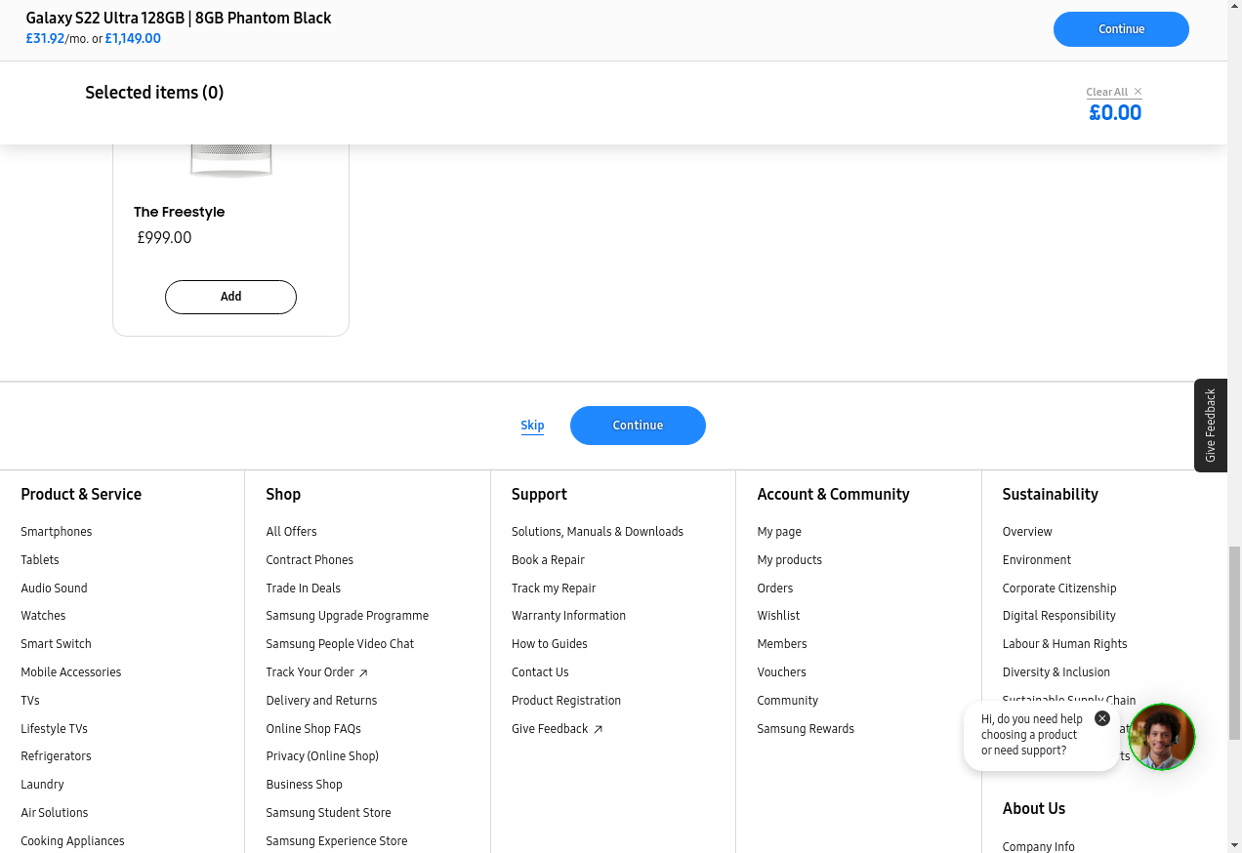Open Samsung Upgrade Programme link
The image size is (1242, 853).
pos(347,616)
